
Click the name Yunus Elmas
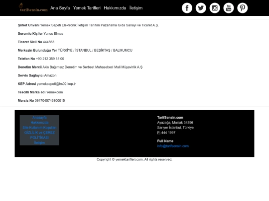[53, 34]
